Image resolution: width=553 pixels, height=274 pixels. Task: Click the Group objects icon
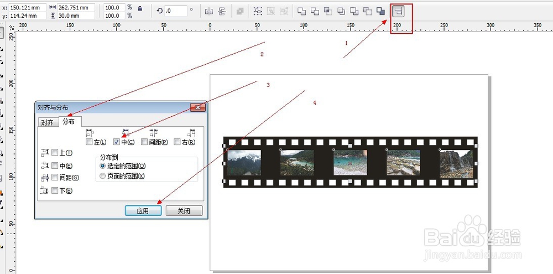(258, 11)
